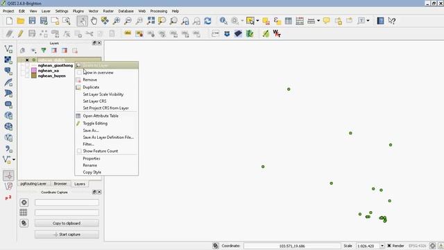The width and height of the screenshot is (444, 250).
Task: Open the Processing menu
Action: [x=159, y=11]
